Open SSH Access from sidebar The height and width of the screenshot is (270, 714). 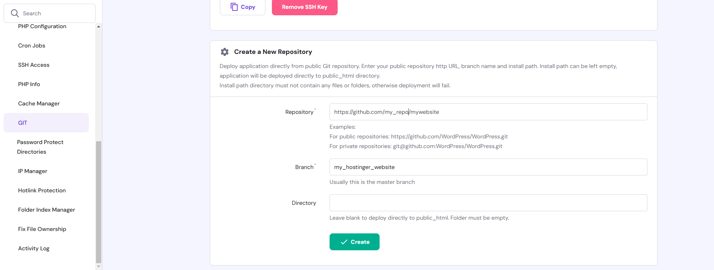pos(33,65)
